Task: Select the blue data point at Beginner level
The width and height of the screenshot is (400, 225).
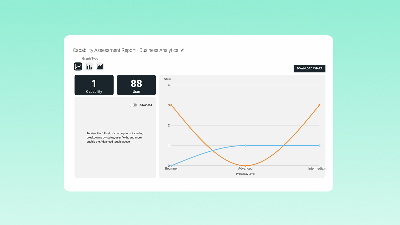Action: [x=171, y=165]
